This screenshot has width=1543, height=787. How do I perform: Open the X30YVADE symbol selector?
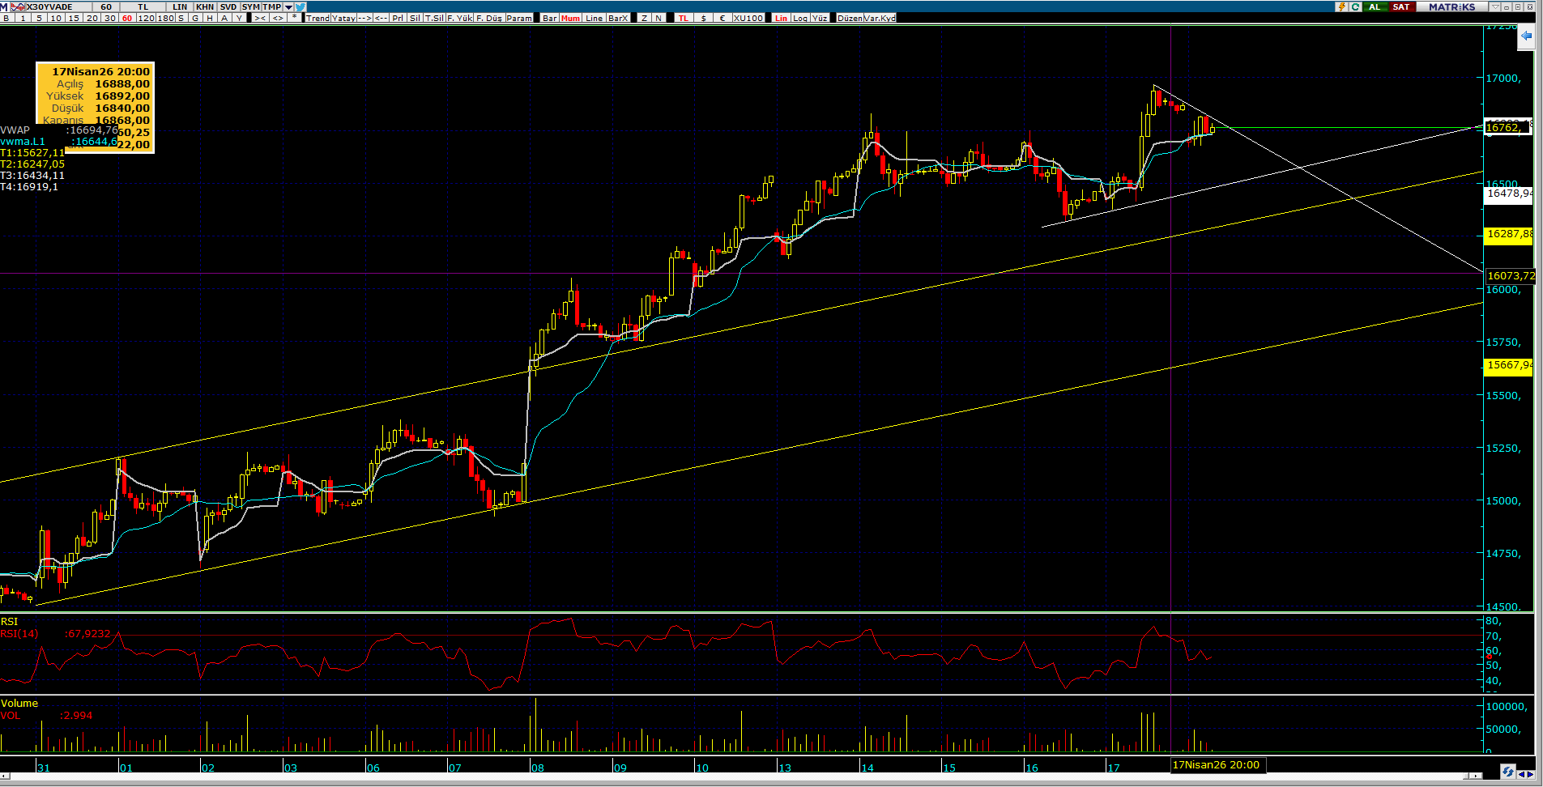(50, 6)
